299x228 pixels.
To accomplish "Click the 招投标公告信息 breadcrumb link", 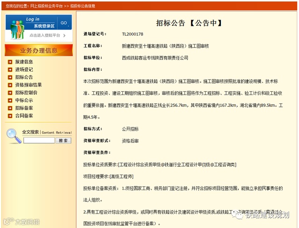I will (x=83, y=6).
